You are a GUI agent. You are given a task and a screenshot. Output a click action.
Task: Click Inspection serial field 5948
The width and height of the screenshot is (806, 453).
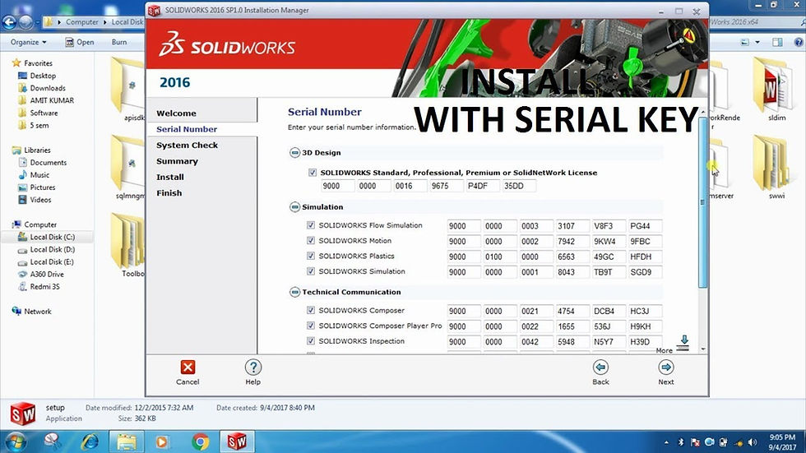(x=572, y=342)
